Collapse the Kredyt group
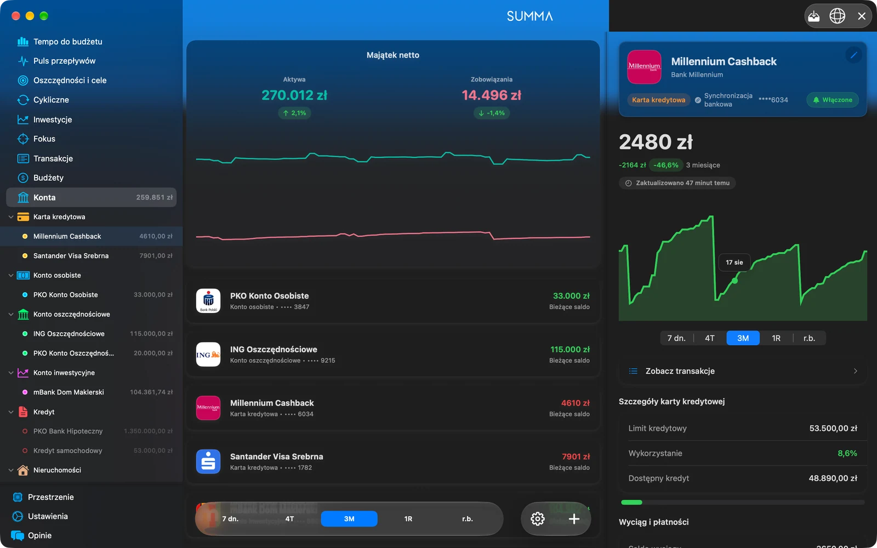Image resolution: width=877 pixels, height=548 pixels. (x=11, y=412)
